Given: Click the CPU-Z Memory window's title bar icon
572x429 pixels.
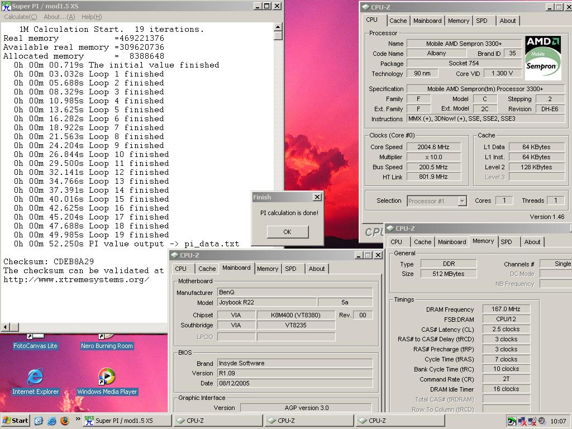Looking at the screenshot, I should click(390, 228).
